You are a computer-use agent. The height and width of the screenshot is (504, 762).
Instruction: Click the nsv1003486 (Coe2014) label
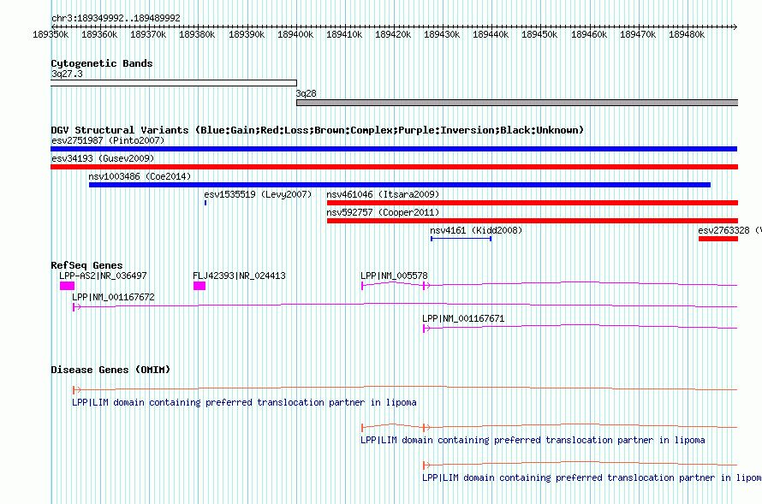140,177
